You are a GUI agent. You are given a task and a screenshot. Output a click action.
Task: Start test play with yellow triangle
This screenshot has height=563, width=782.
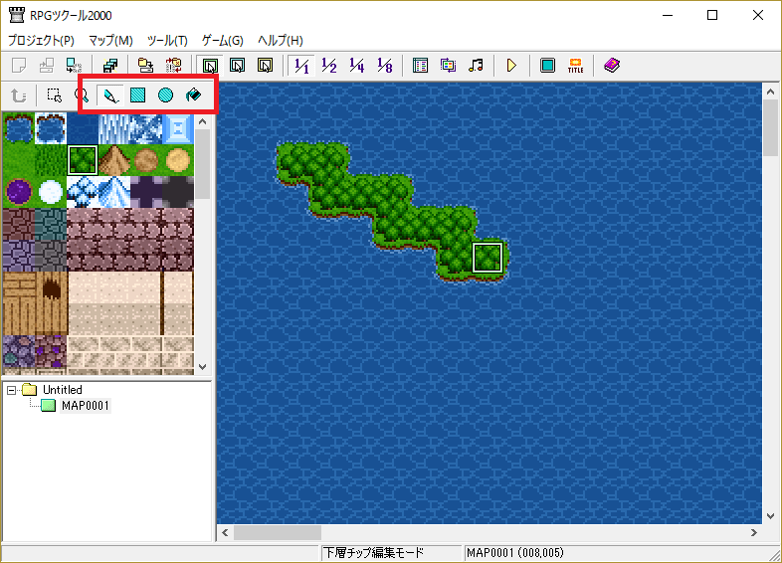point(511,66)
